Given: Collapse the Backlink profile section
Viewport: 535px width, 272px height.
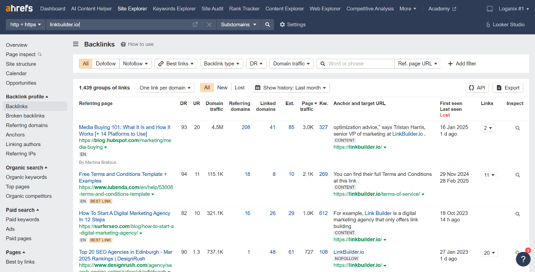Looking at the screenshot, I should pyautogui.click(x=27, y=97).
